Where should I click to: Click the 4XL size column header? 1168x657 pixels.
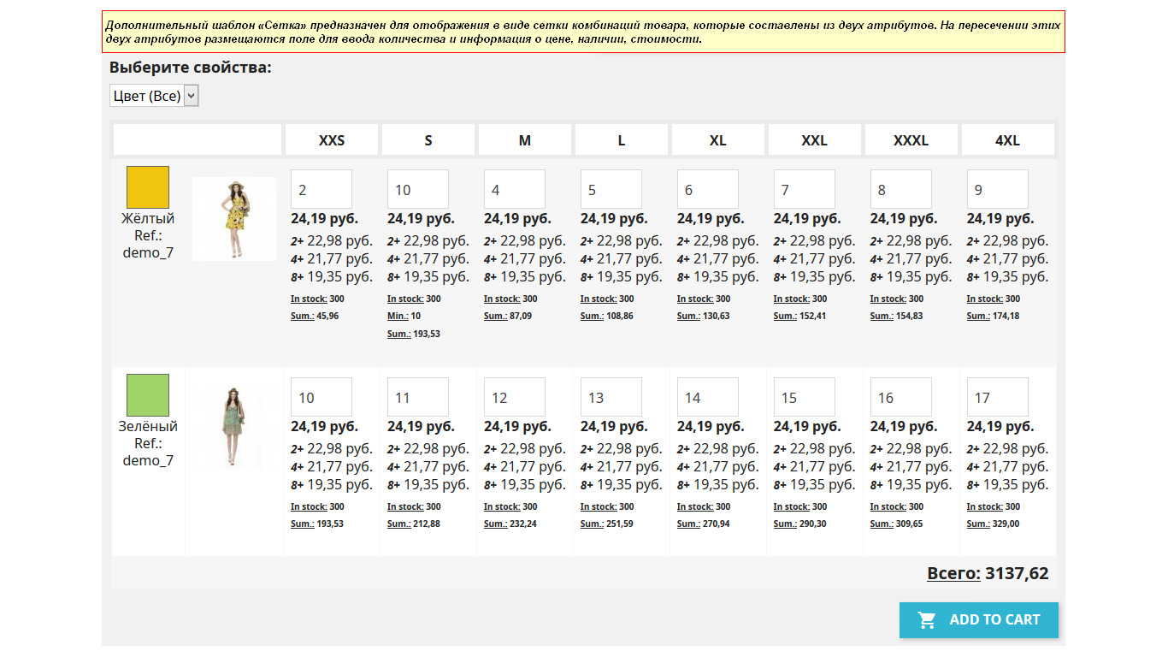(1008, 140)
